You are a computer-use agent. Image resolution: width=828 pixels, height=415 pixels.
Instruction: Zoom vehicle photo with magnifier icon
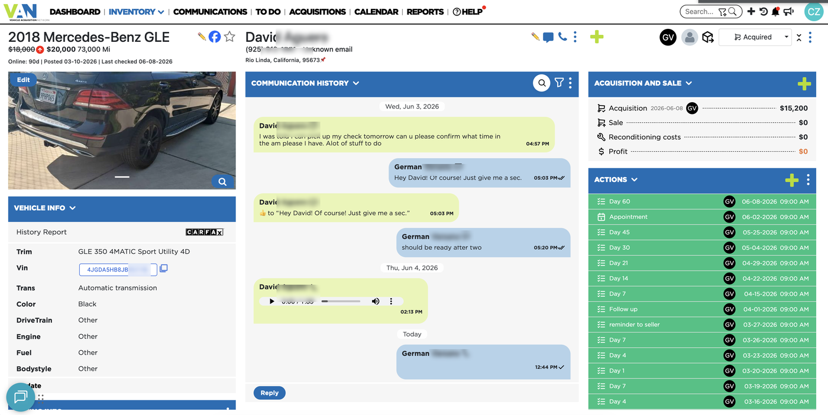(x=222, y=182)
